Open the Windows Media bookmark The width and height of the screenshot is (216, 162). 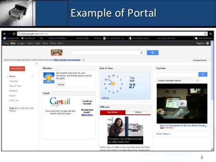tap(82, 38)
